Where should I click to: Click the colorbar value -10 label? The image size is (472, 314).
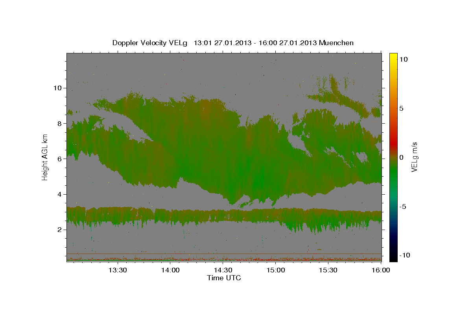tap(404, 256)
